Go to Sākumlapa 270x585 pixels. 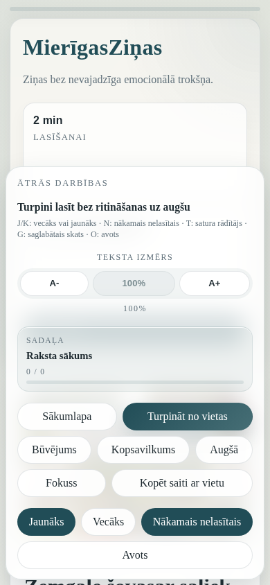click(67, 417)
